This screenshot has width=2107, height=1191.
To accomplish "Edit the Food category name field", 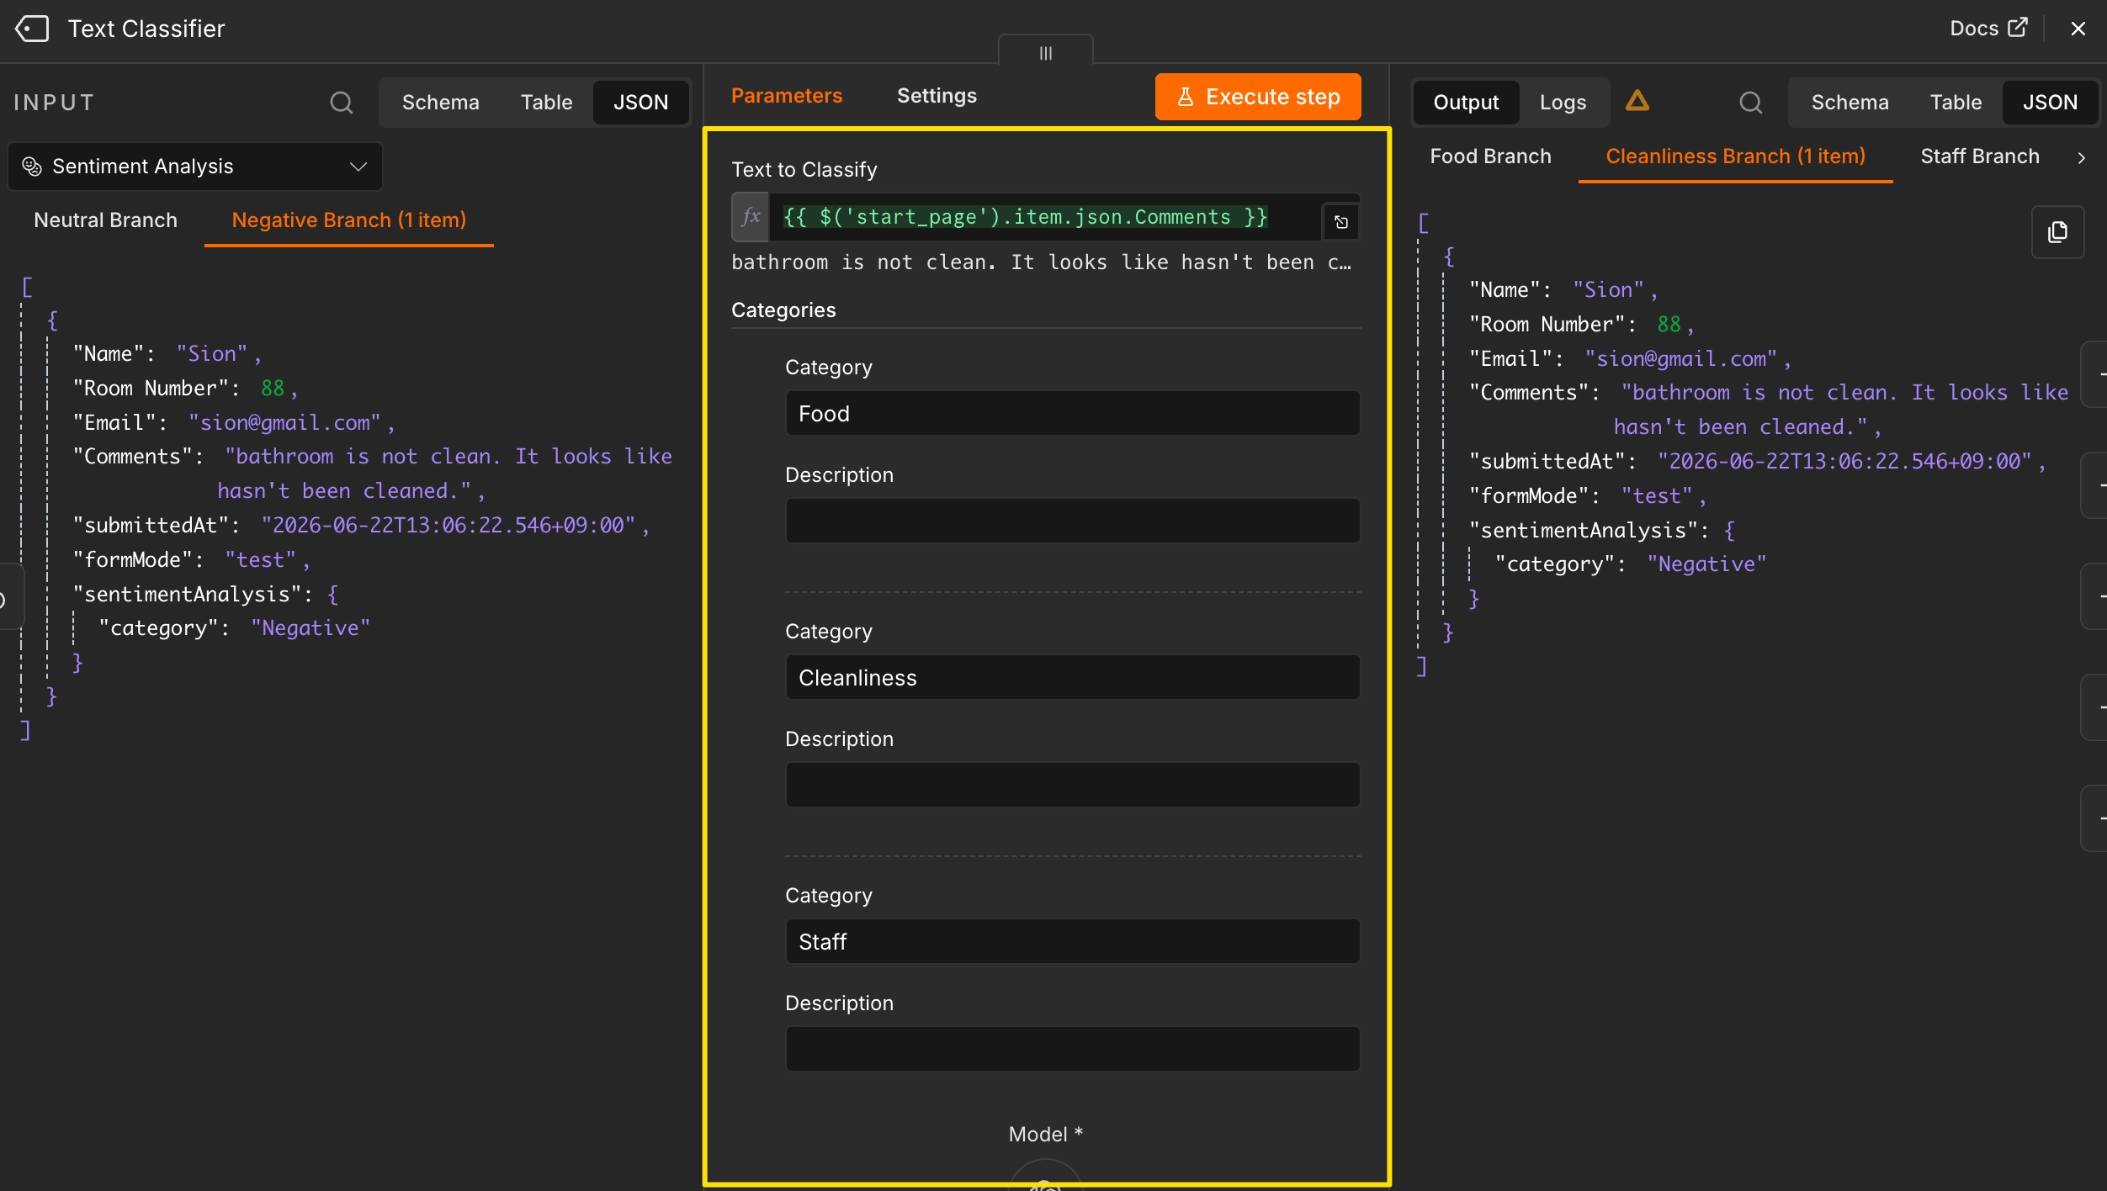I will [x=1072, y=414].
